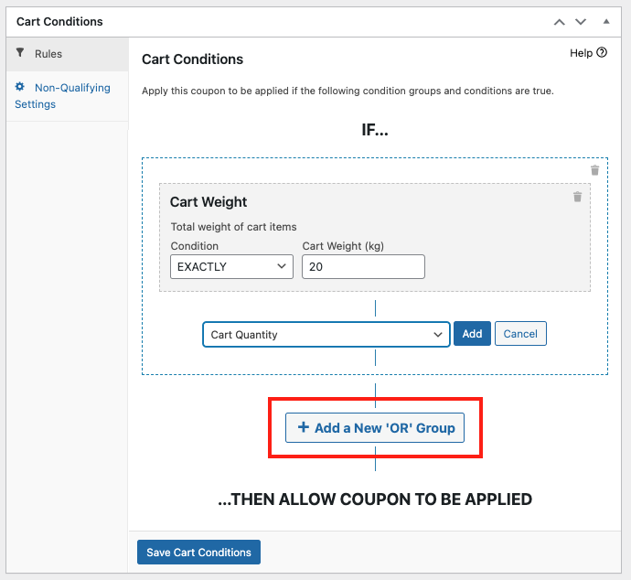Click the Rules filter funnel icon
The image size is (631, 580).
[20, 53]
